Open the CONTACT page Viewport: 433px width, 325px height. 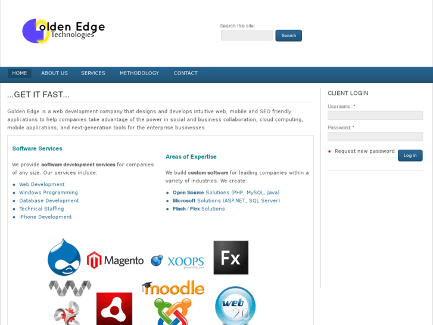pyautogui.click(x=186, y=73)
